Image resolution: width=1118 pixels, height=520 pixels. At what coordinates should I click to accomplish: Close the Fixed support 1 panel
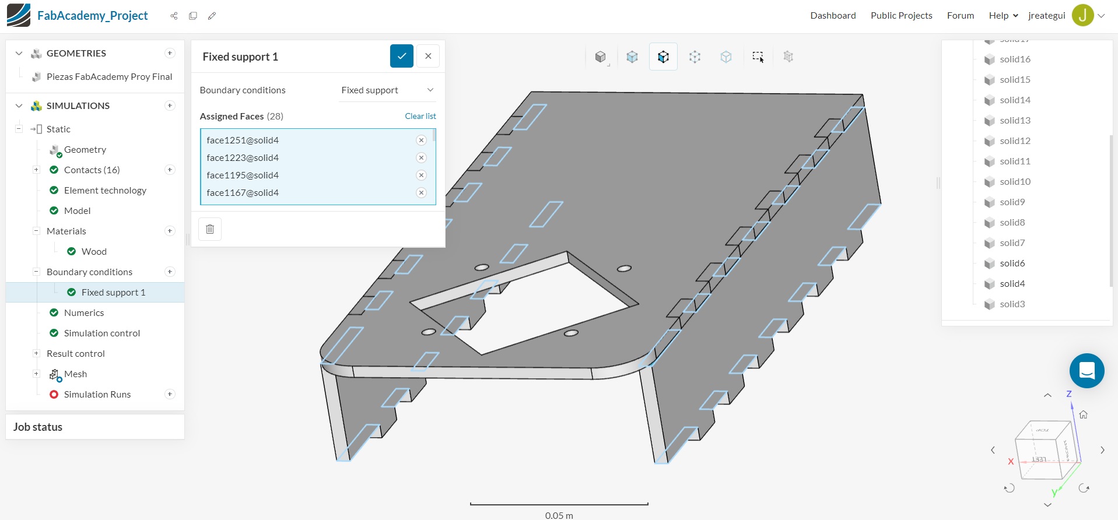pos(428,56)
